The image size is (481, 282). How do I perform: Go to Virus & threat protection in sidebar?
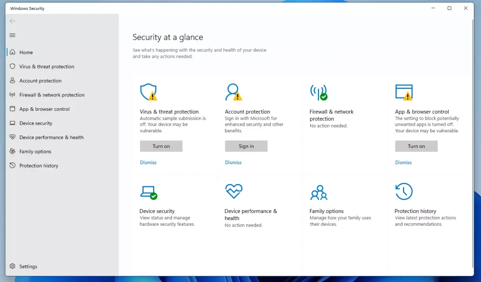pyautogui.click(x=47, y=67)
